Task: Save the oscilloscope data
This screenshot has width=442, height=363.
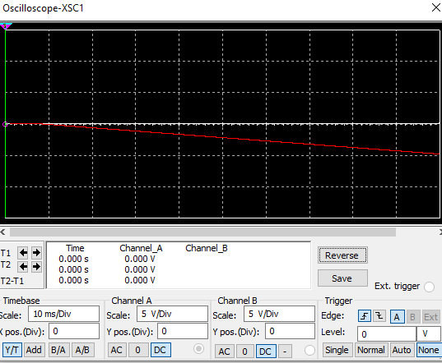Action: tap(342, 278)
